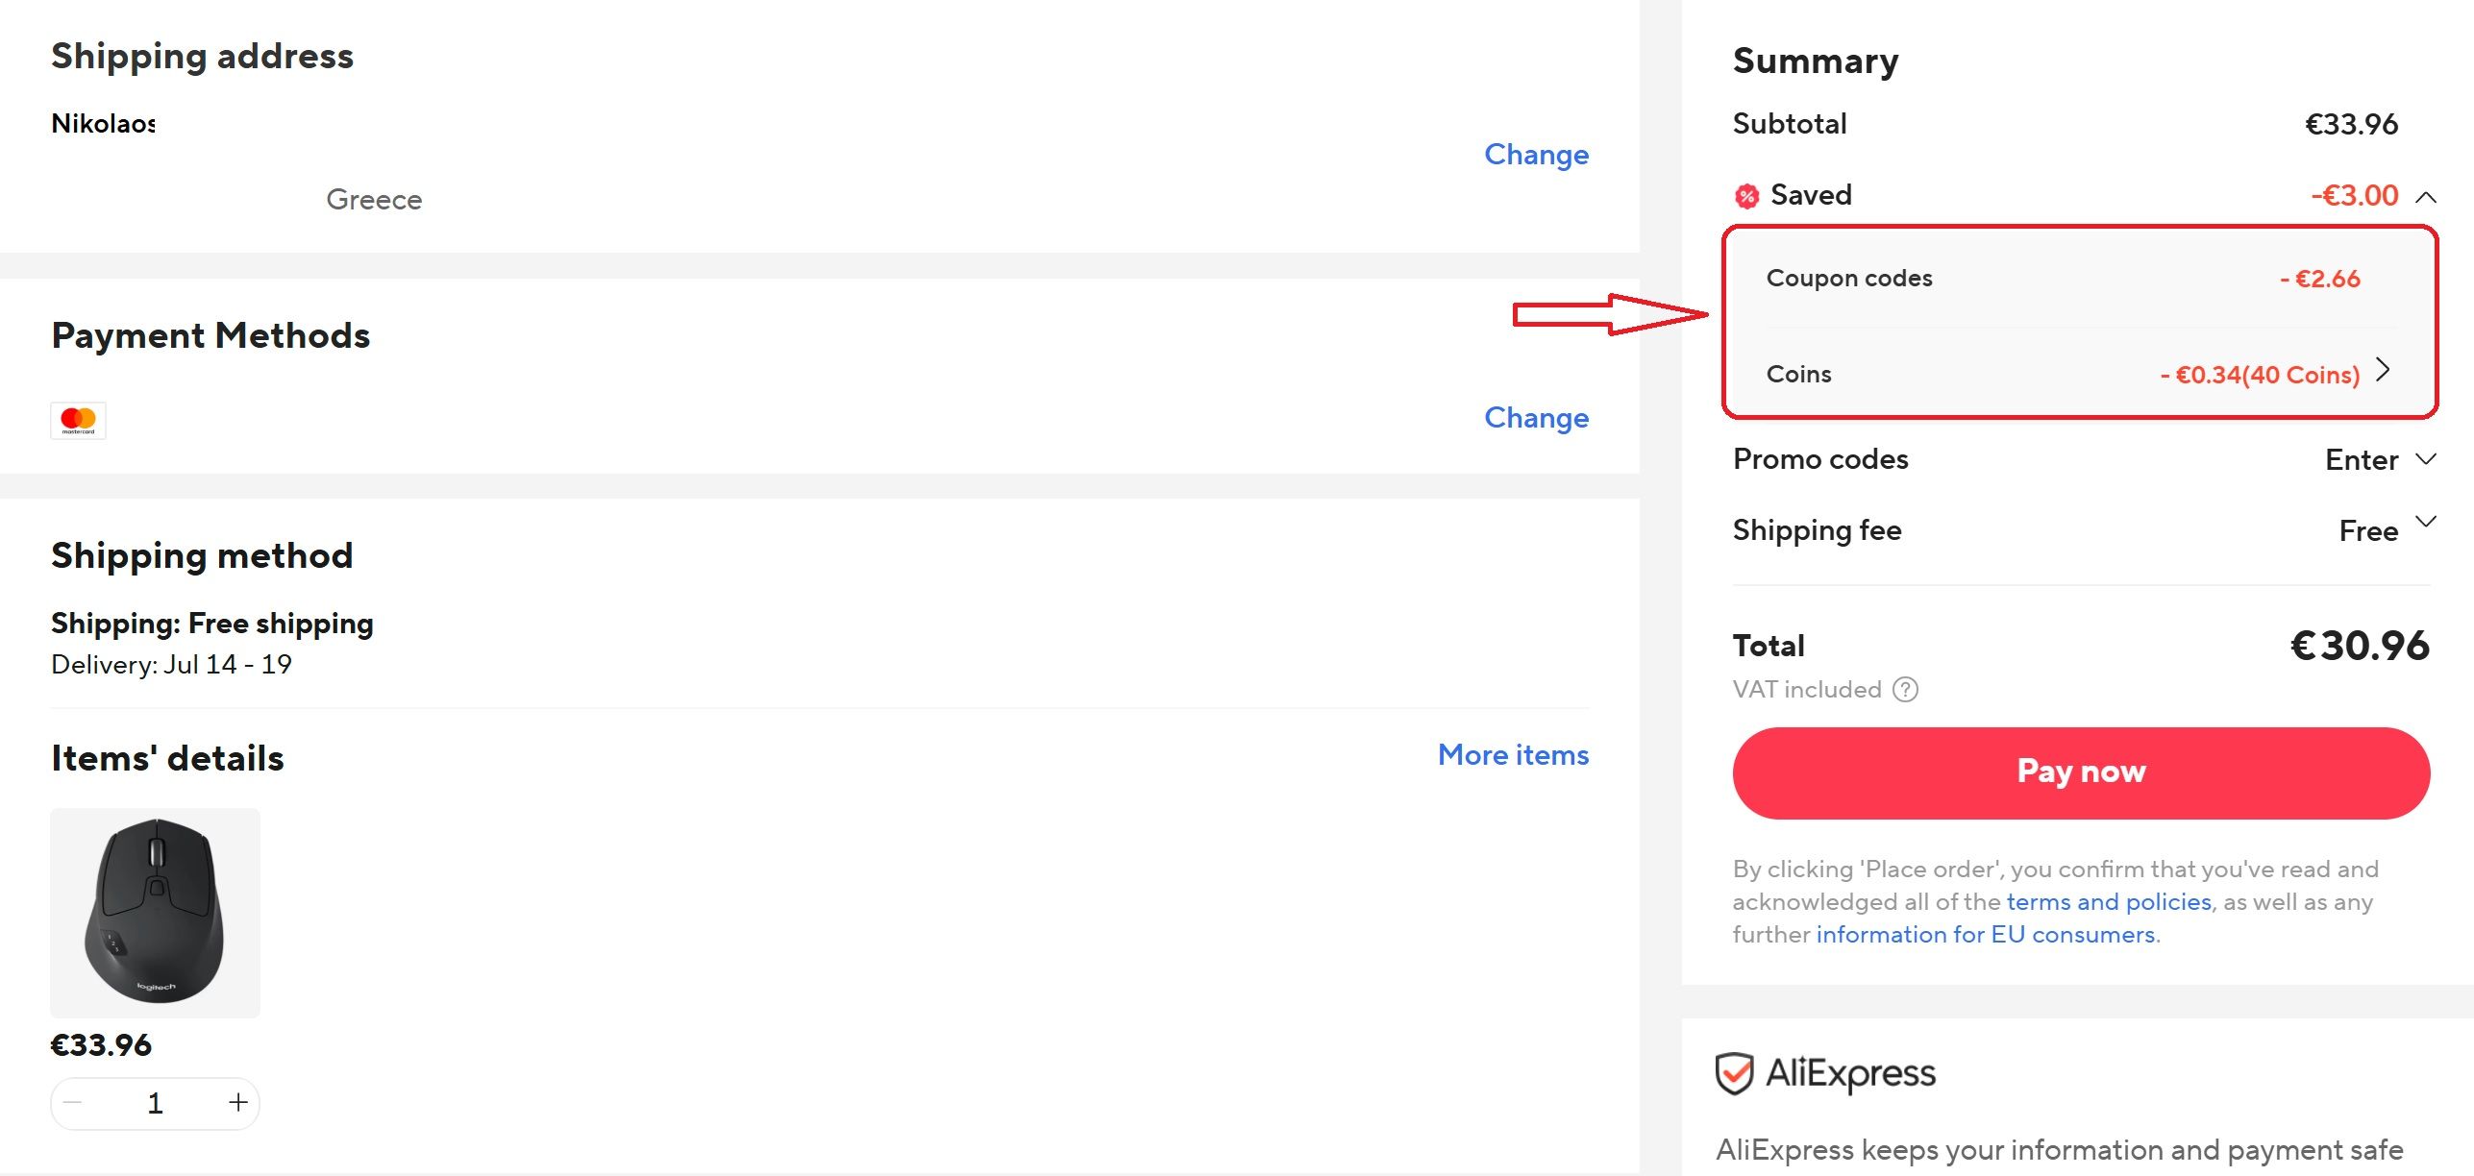This screenshot has width=2474, height=1176.
Task: Click the Free shipping fee value
Action: 2368,531
